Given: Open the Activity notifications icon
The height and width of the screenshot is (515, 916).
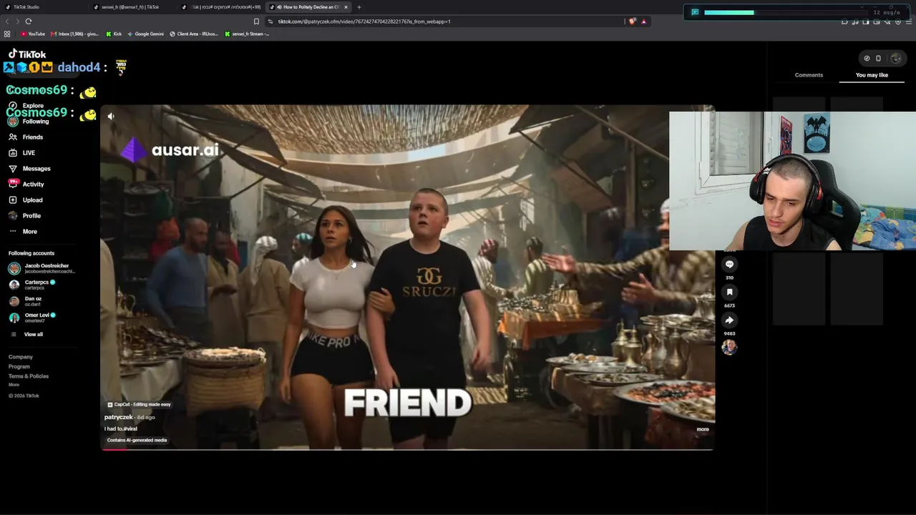Looking at the screenshot, I should tap(13, 184).
